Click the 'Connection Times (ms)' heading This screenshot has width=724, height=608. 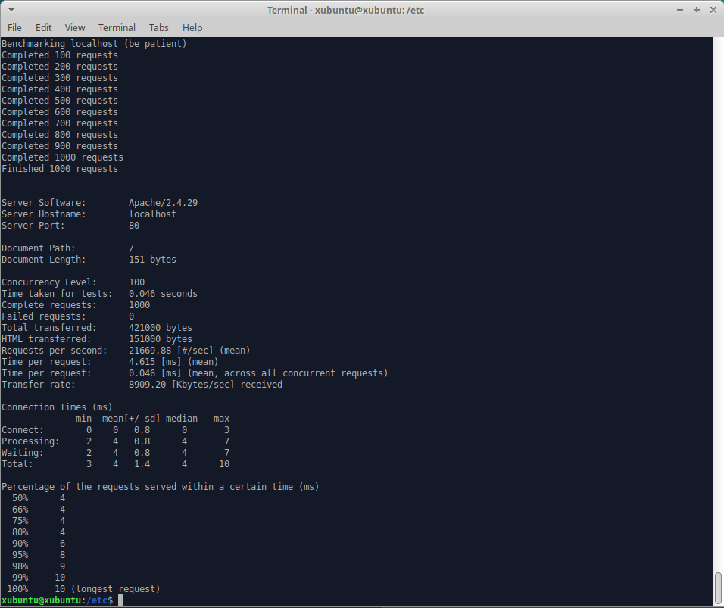click(57, 407)
